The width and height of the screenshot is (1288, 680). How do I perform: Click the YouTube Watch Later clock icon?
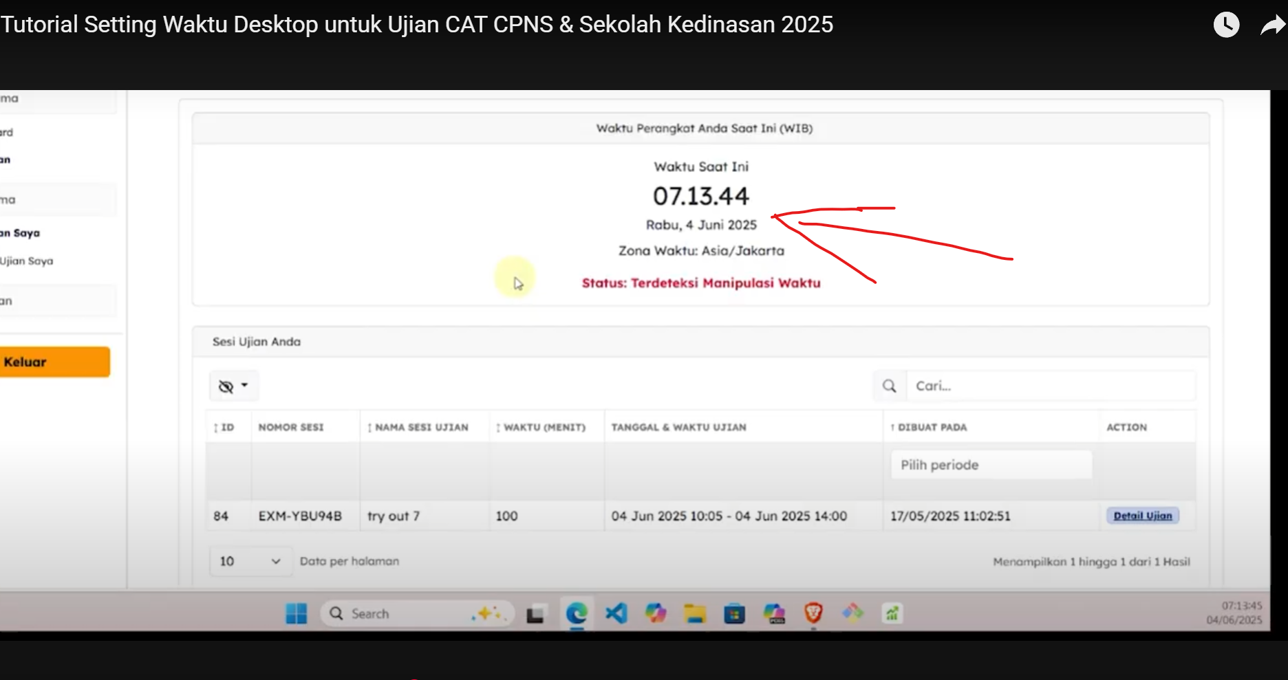(1226, 25)
